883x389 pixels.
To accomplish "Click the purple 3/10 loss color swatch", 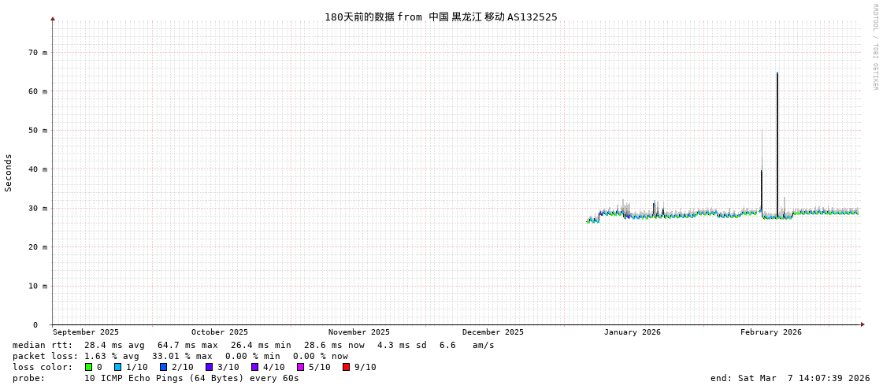I will tap(209, 367).
